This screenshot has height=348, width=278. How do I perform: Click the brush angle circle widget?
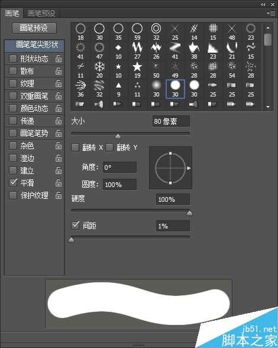coord(170,168)
